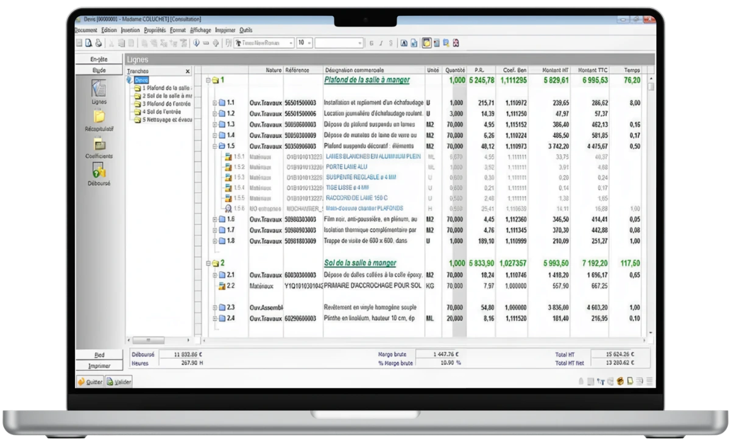Open the Edition menu

[109, 30]
